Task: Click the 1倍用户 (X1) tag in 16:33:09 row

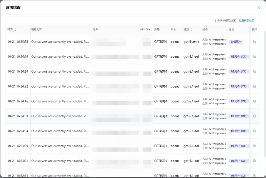Action: click(239, 146)
